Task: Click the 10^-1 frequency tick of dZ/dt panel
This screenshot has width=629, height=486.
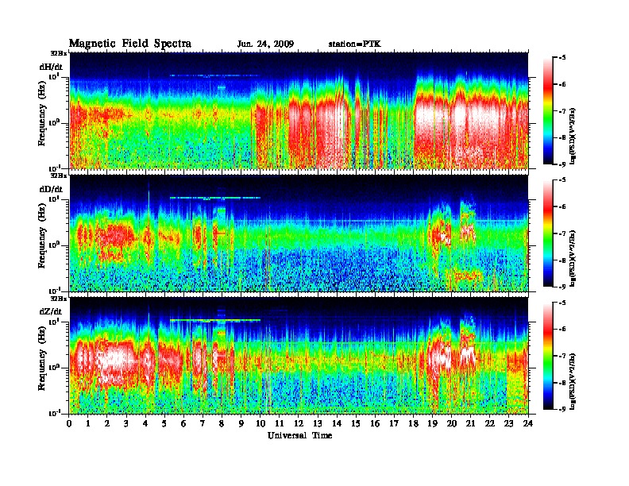Action: (54, 413)
